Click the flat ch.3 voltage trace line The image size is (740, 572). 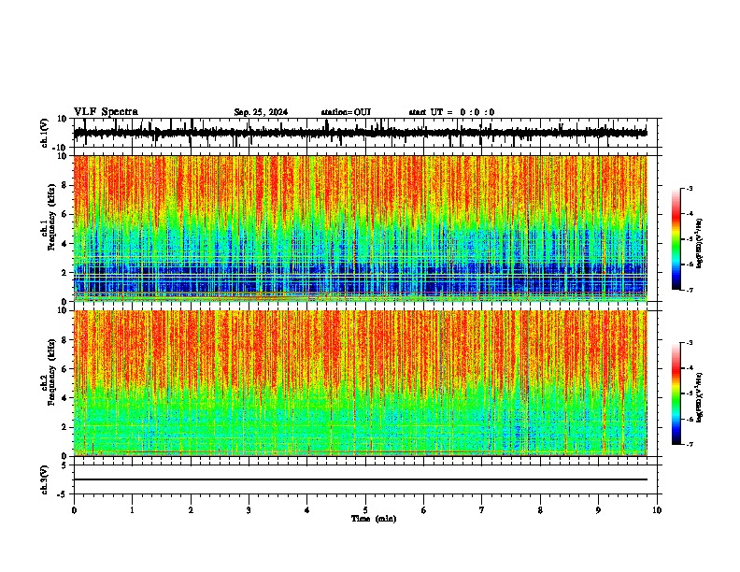click(x=361, y=479)
